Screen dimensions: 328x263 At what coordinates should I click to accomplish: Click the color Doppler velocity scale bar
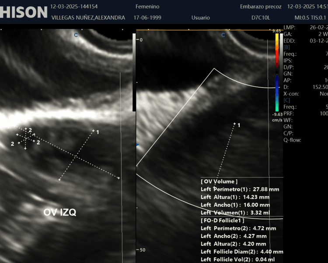coord(277,72)
